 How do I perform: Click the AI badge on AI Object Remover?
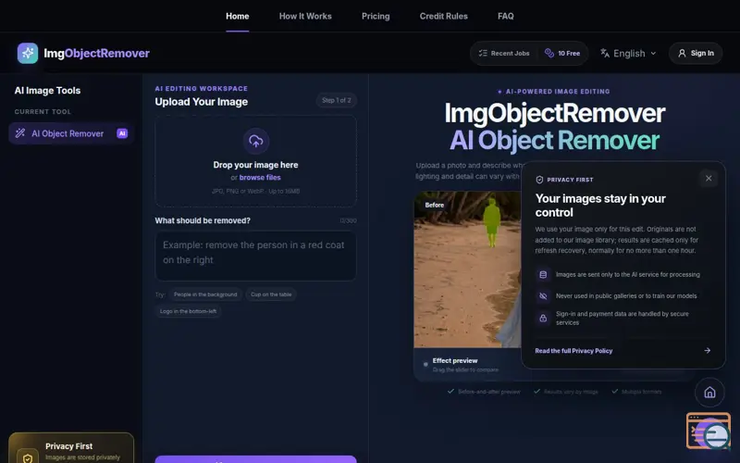coord(122,133)
